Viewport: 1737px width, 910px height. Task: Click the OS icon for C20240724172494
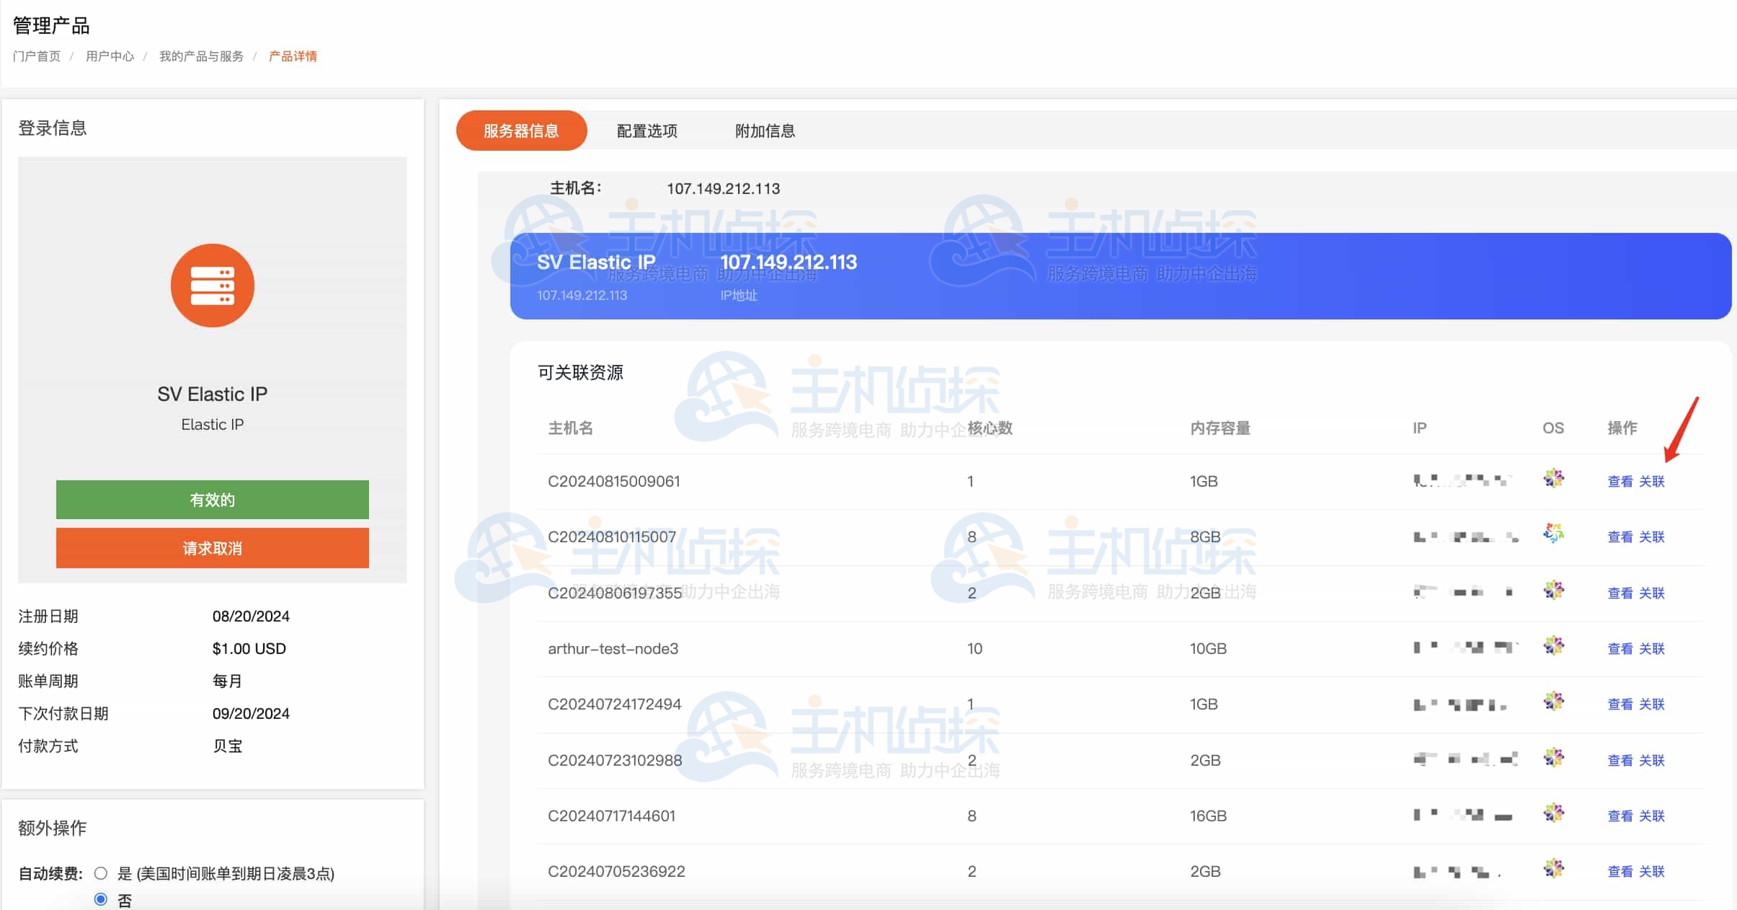pos(1554,701)
